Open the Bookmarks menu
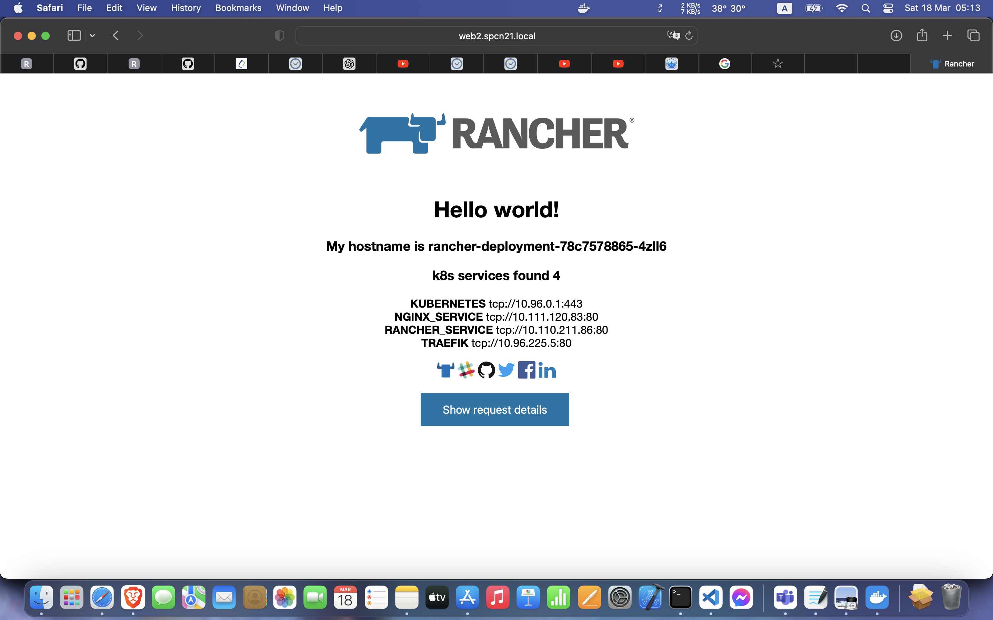993x620 pixels. point(238,8)
